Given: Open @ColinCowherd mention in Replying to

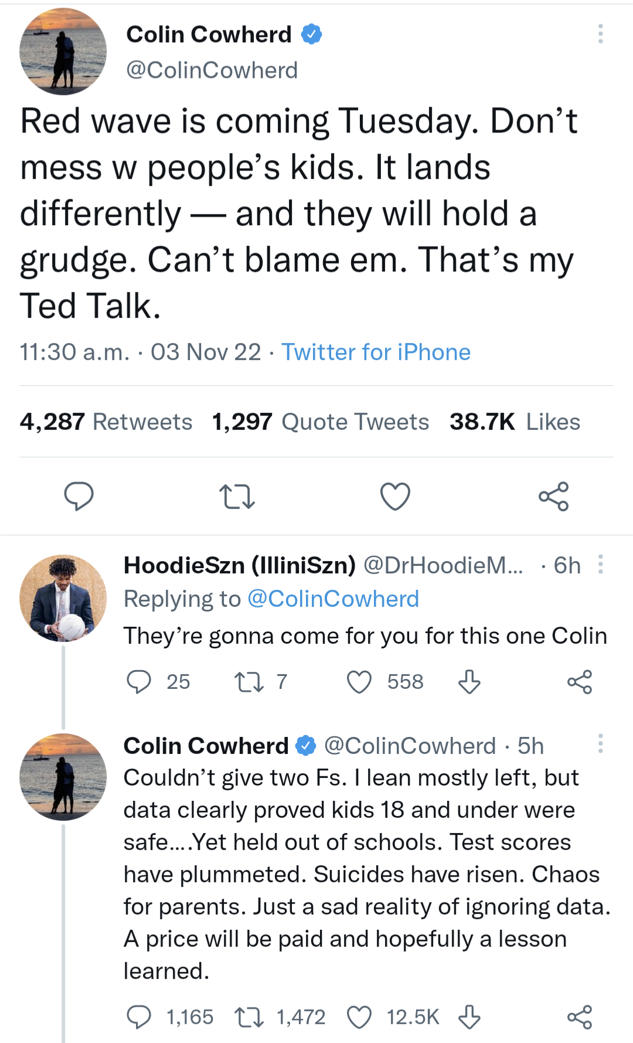Looking at the screenshot, I should tap(333, 599).
